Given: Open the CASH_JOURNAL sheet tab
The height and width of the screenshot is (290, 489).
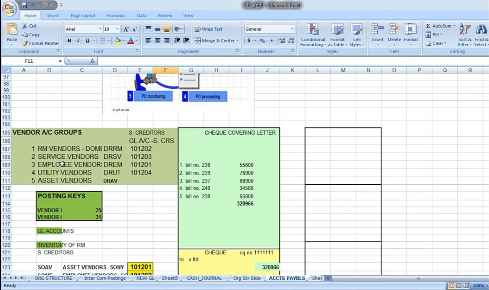Looking at the screenshot, I should [x=204, y=278].
